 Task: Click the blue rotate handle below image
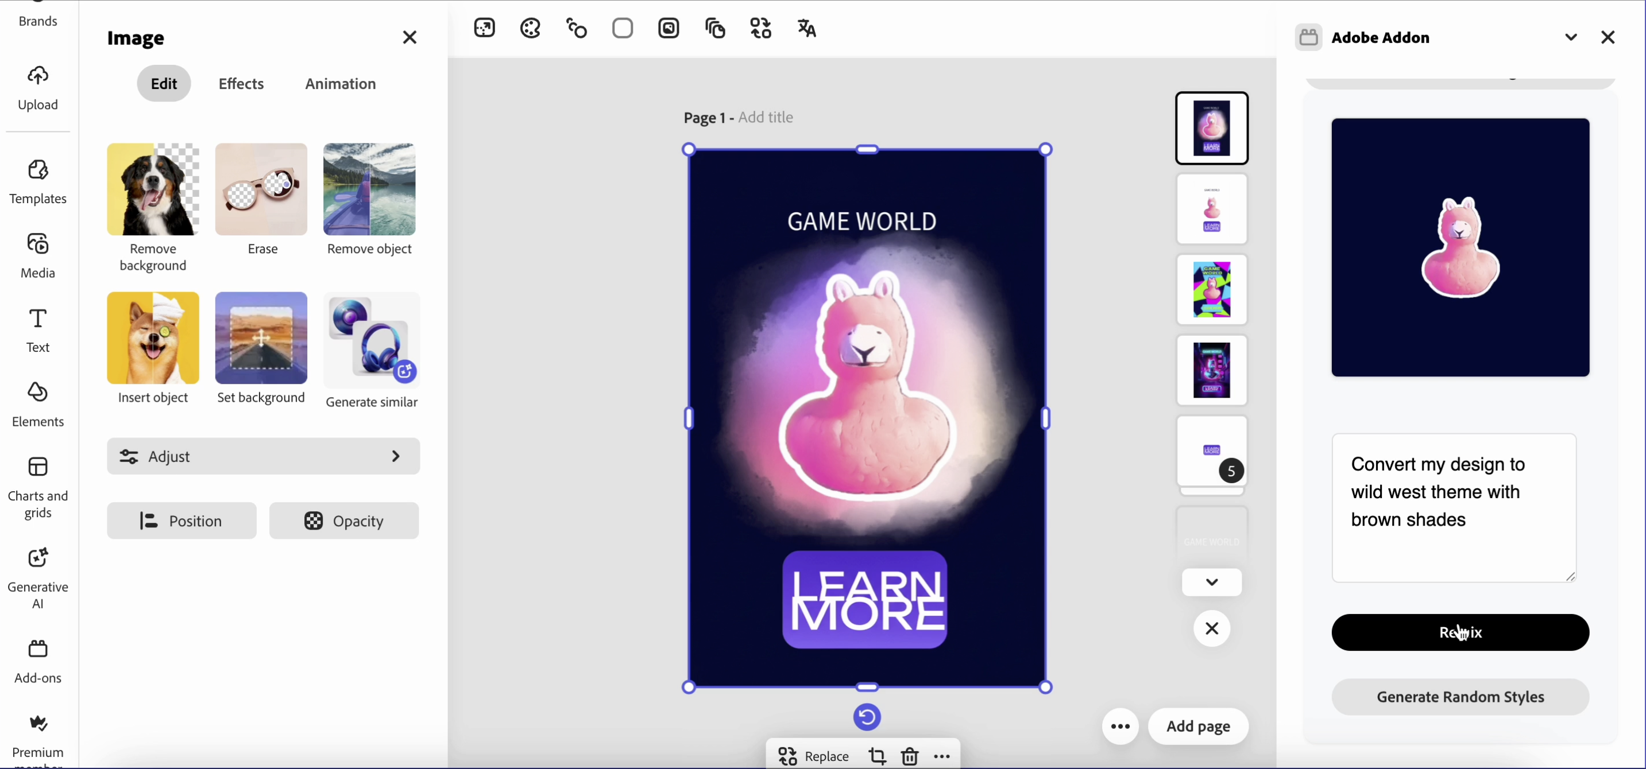click(867, 717)
